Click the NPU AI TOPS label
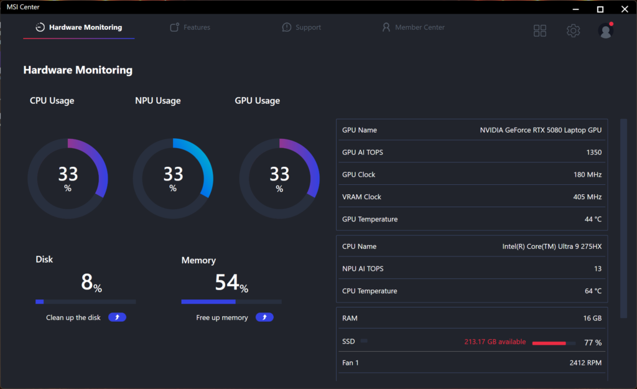 click(x=363, y=269)
